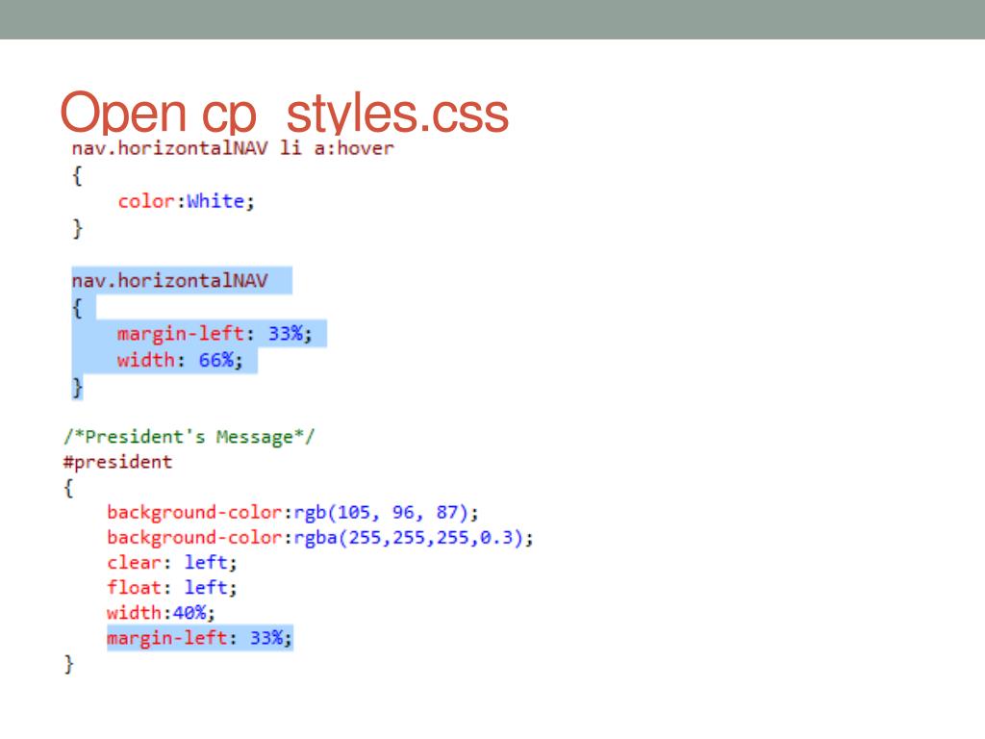
Task: Click the closing brace after "color:White;"
Action: (77, 228)
